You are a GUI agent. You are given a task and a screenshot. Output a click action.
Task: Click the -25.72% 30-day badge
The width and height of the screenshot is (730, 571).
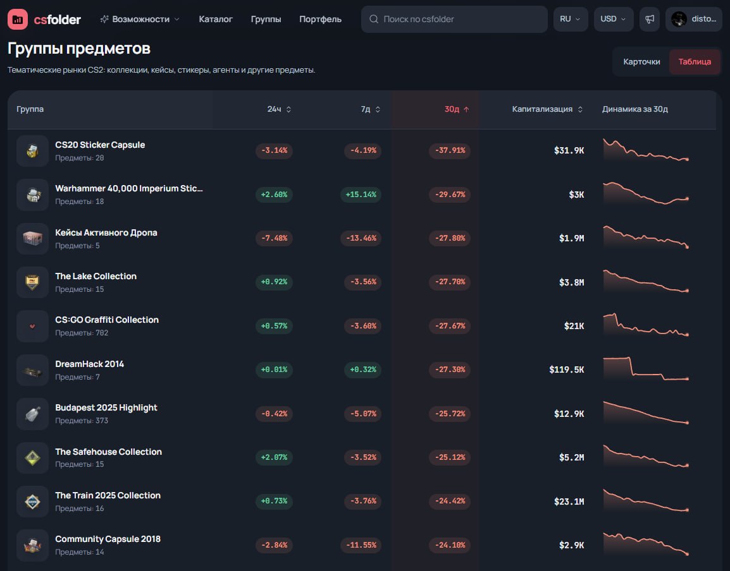pyautogui.click(x=450, y=413)
